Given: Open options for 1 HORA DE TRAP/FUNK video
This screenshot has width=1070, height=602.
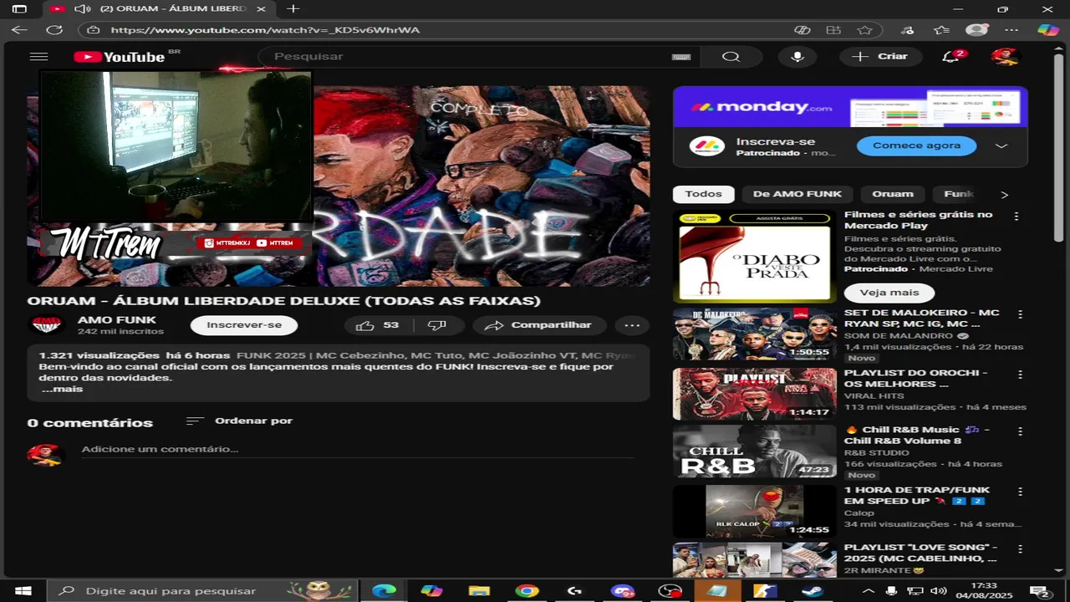Looking at the screenshot, I should [1020, 492].
